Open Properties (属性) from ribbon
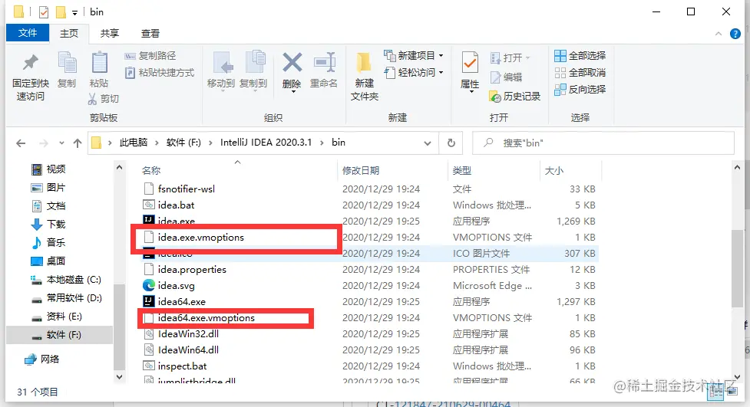Screen dimensions: 750x407 coord(470,71)
